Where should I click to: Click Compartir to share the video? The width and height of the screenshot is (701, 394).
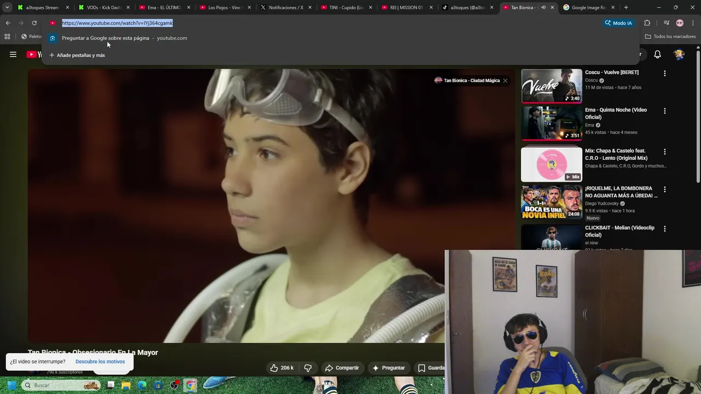coord(342,368)
